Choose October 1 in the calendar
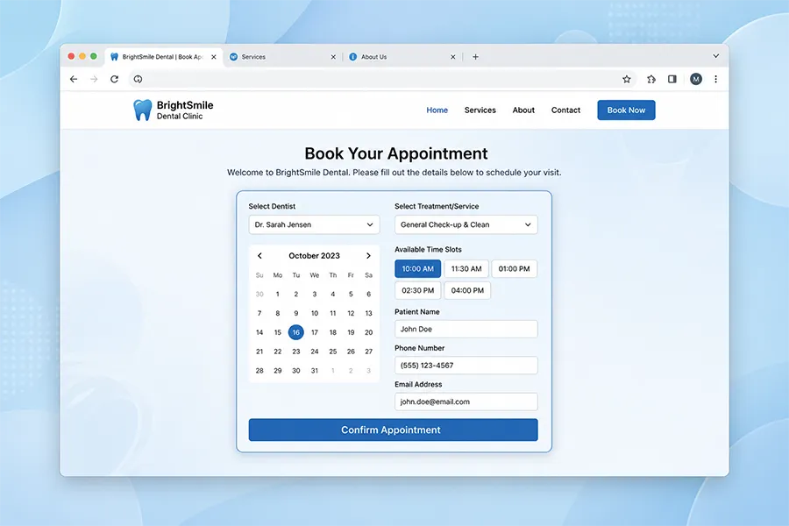Image resolution: width=789 pixels, height=526 pixels. pos(277,294)
